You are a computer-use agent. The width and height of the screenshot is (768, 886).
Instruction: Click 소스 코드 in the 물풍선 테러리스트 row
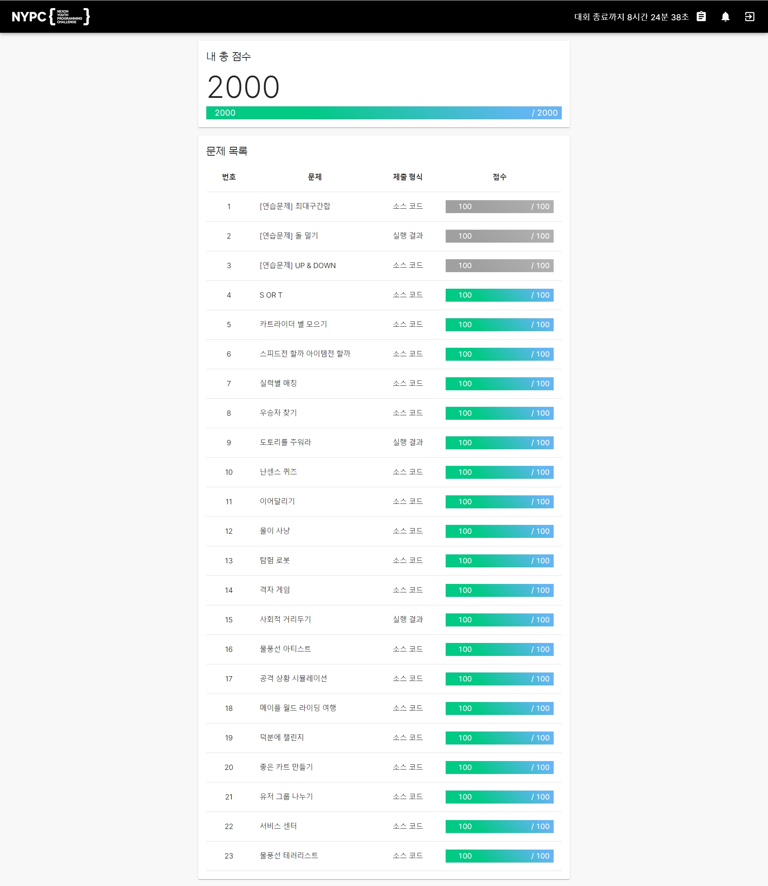408,856
